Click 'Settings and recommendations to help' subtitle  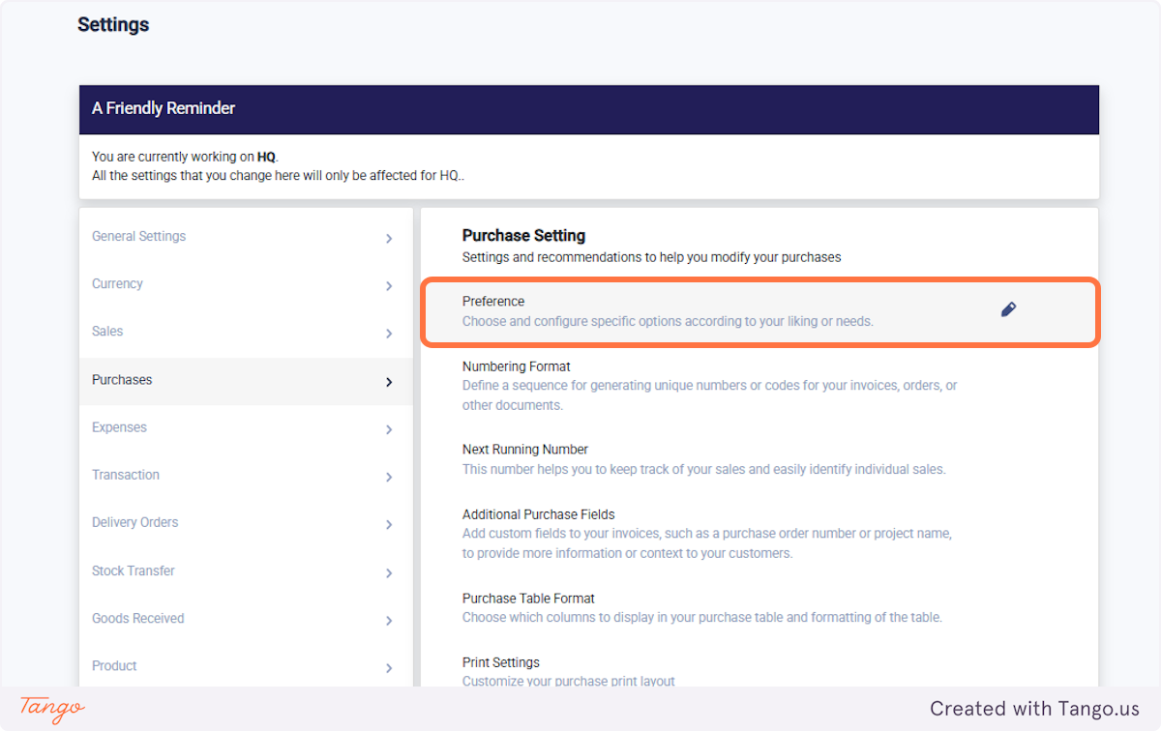(x=651, y=257)
